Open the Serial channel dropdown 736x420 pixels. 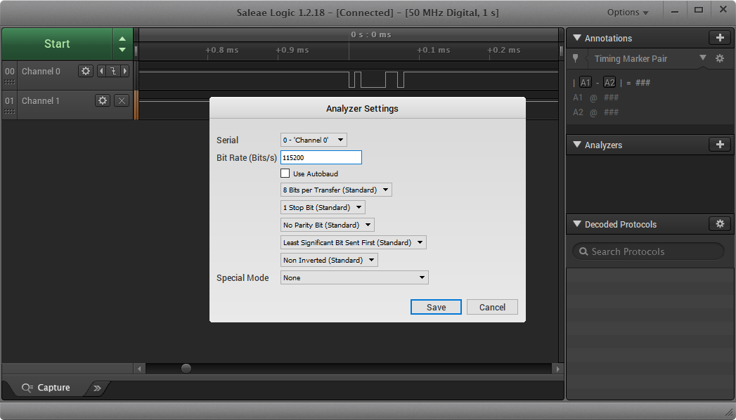[314, 140]
